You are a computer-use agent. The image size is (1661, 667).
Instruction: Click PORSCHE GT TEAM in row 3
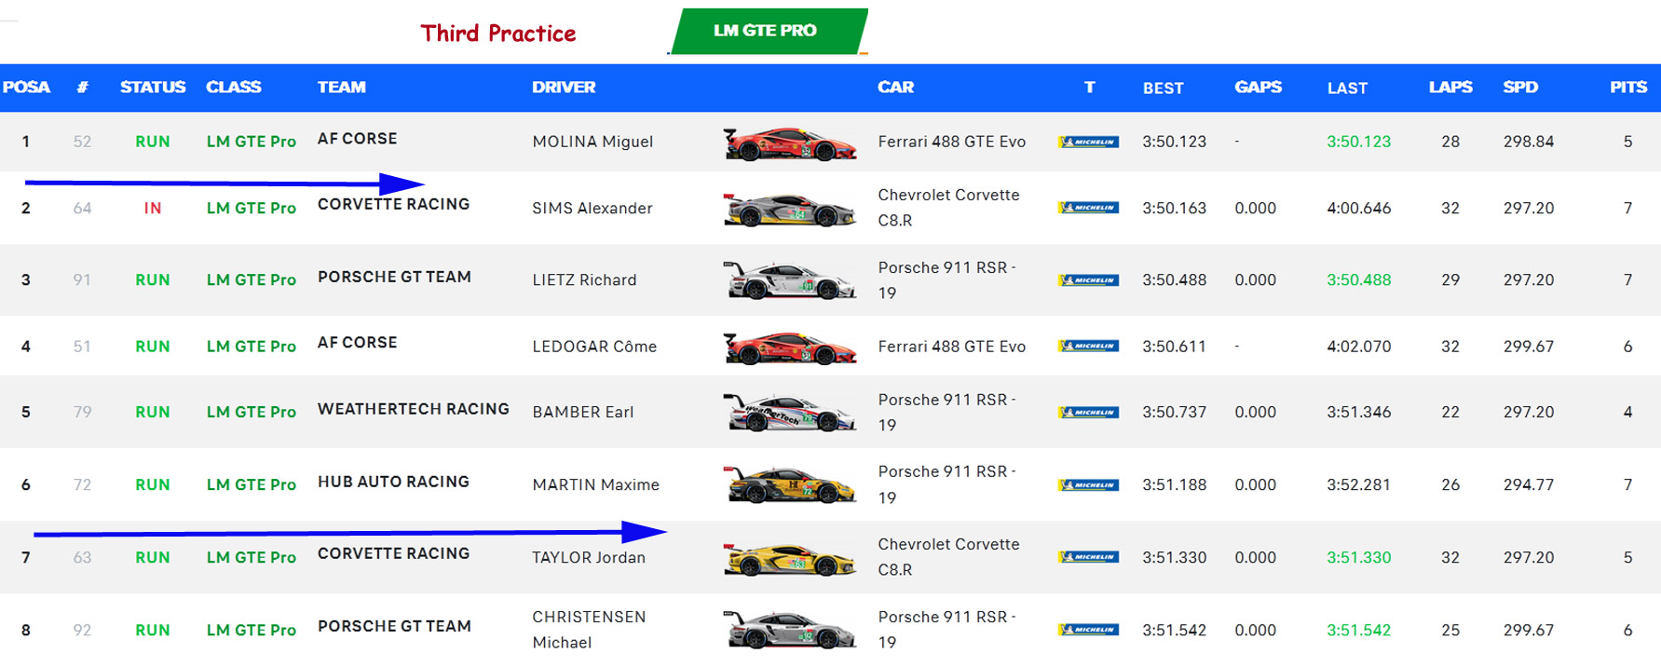[394, 277]
